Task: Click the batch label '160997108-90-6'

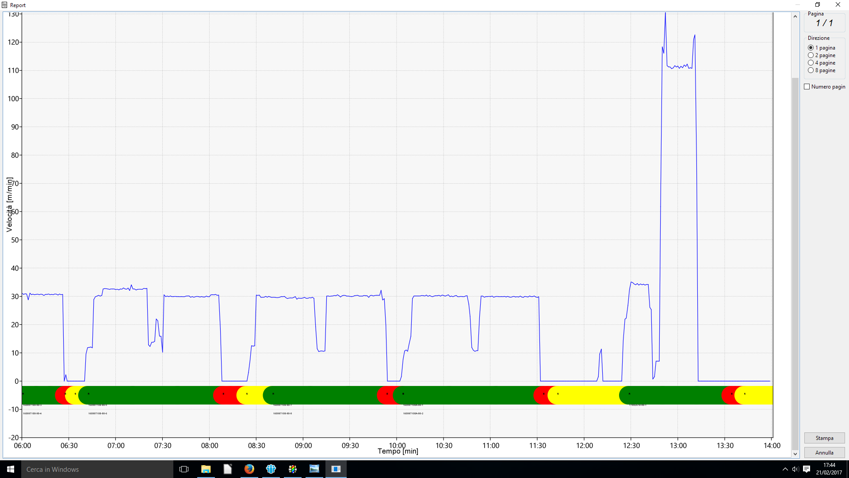Action: coord(98,413)
